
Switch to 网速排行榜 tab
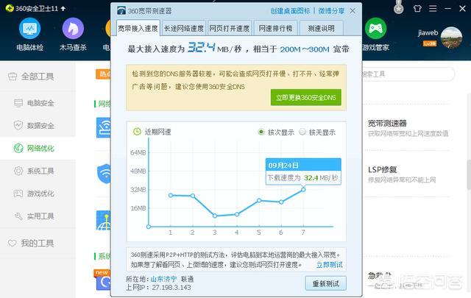pyautogui.click(x=275, y=28)
